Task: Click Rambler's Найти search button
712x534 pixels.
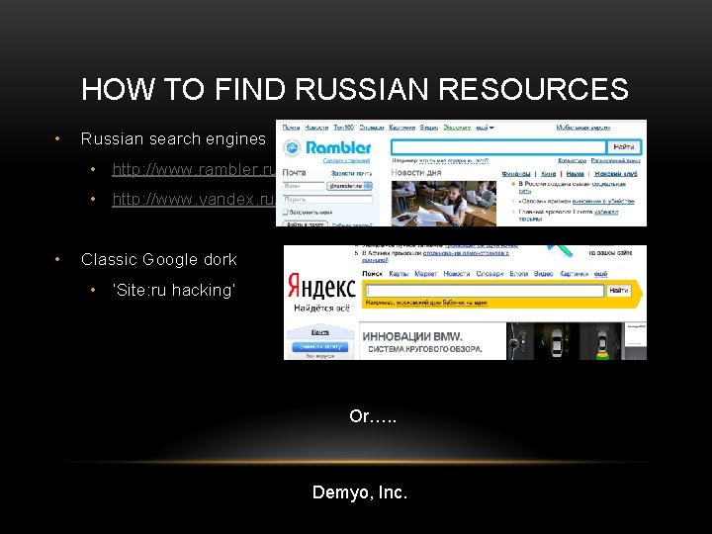Action: point(624,146)
